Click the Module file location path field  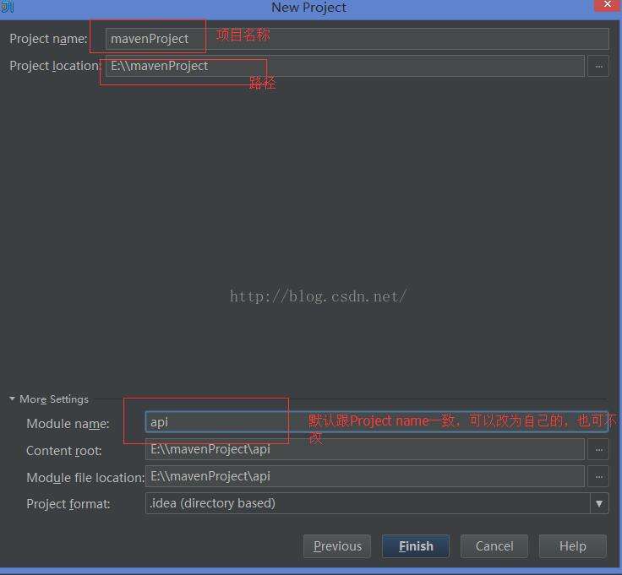(363, 476)
